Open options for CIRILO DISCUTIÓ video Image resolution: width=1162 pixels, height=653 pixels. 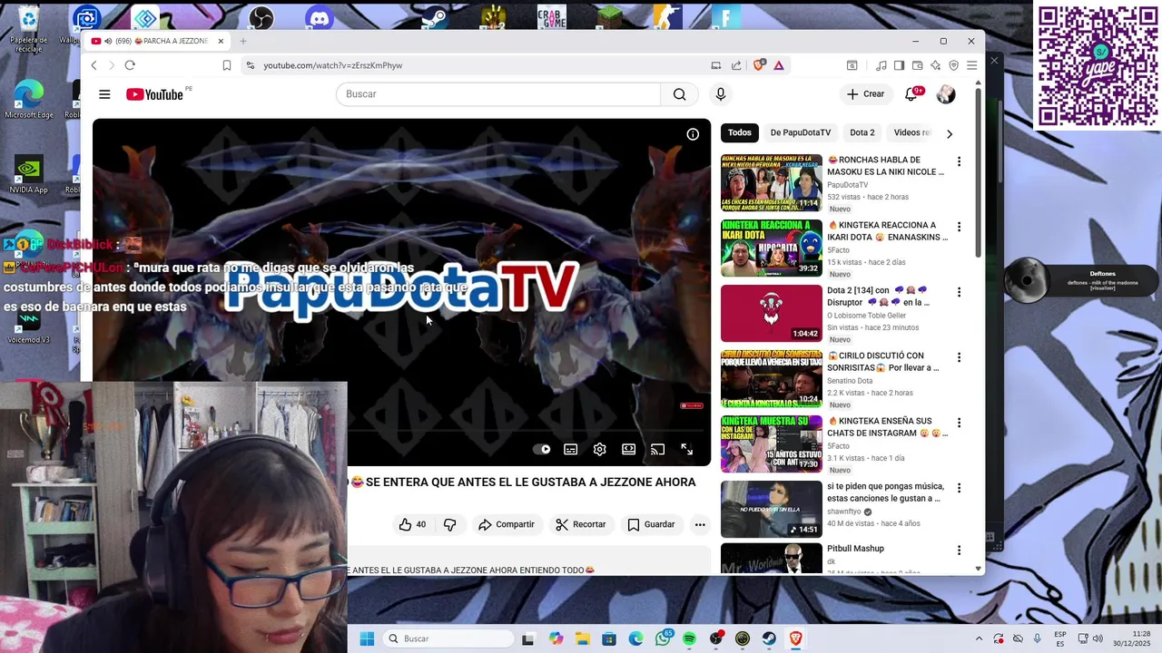point(959,357)
